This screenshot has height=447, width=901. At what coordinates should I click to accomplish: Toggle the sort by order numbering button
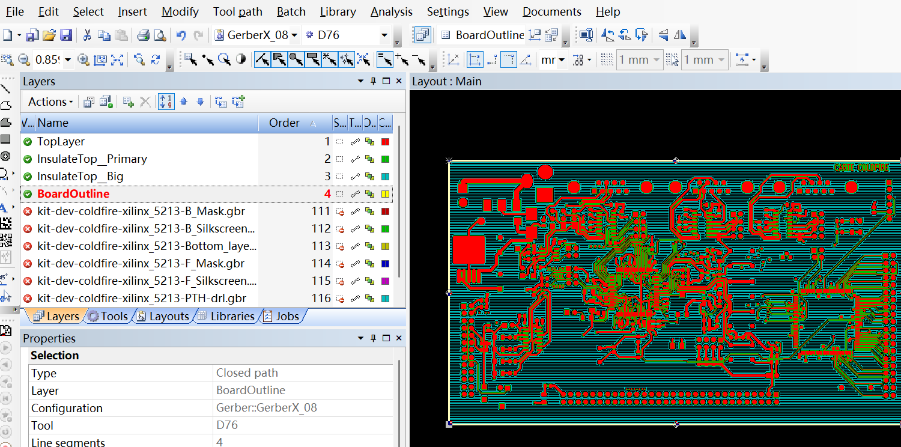pos(166,102)
